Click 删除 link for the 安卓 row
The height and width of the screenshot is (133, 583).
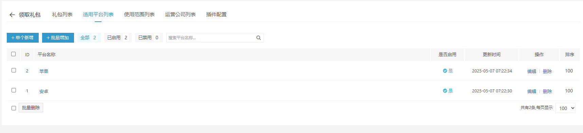(547, 91)
